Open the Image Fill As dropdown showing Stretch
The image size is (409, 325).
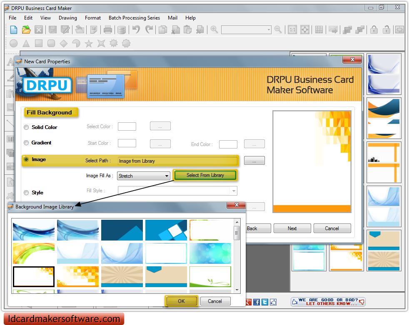143,176
